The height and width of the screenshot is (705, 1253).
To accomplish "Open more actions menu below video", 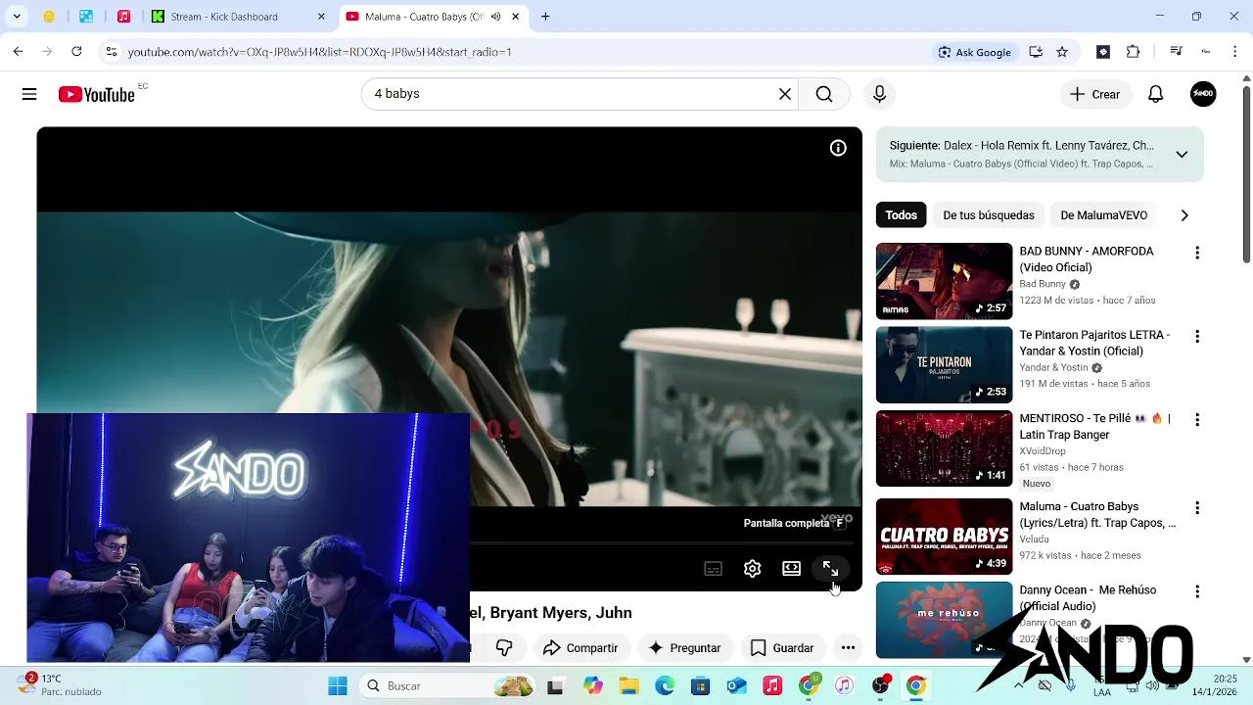I will (x=848, y=648).
